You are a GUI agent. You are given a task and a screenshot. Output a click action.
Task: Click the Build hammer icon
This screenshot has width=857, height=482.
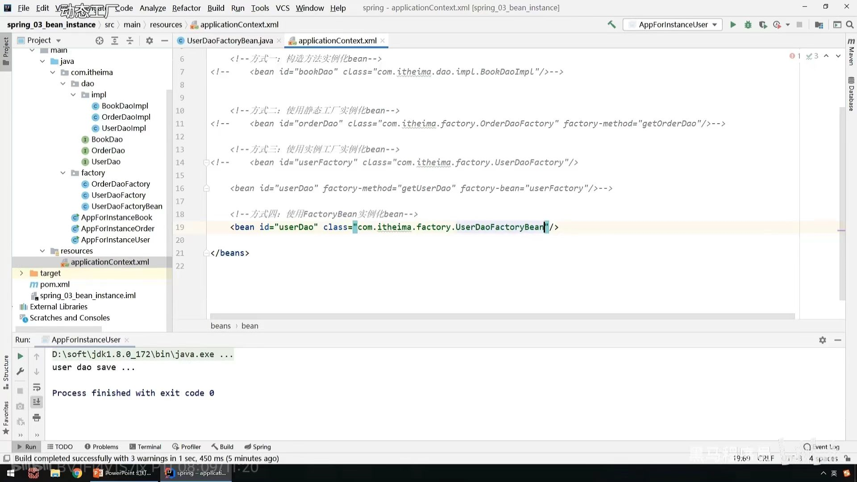coord(612,25)
